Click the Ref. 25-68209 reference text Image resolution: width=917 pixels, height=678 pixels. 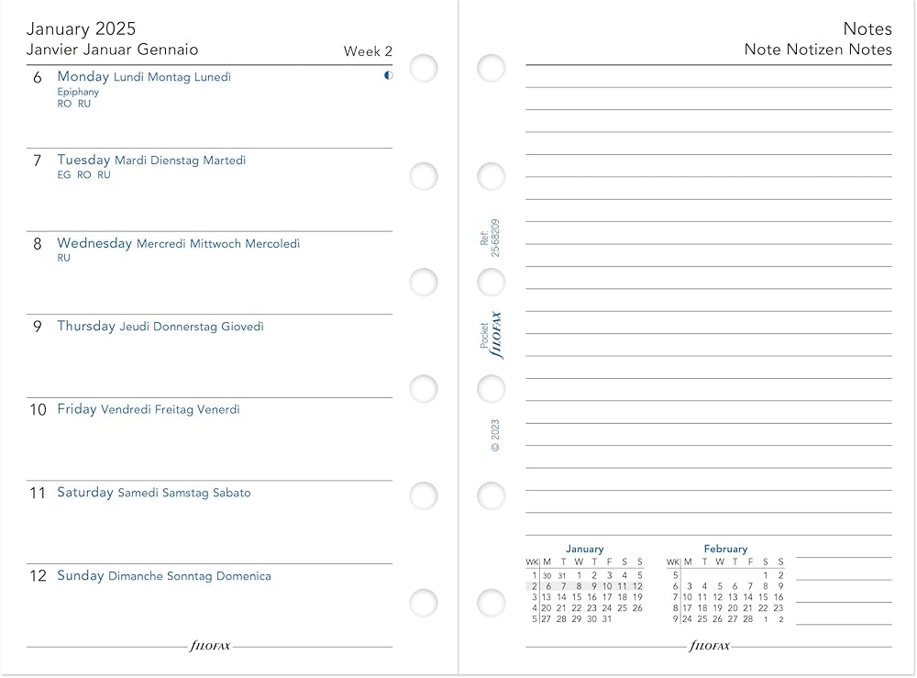pyautogui.click(x=489, y=237)
